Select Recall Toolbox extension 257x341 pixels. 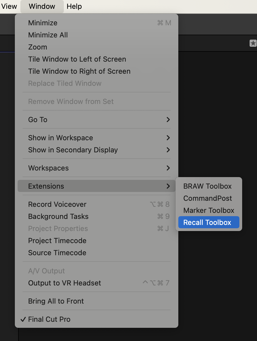(x=207, y=222)
